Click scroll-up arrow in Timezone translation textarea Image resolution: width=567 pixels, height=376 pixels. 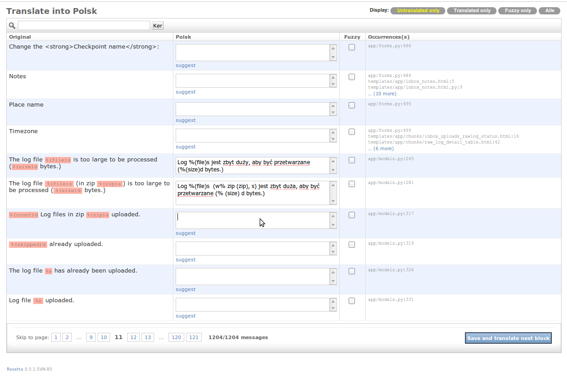click(x=333, y=132)
